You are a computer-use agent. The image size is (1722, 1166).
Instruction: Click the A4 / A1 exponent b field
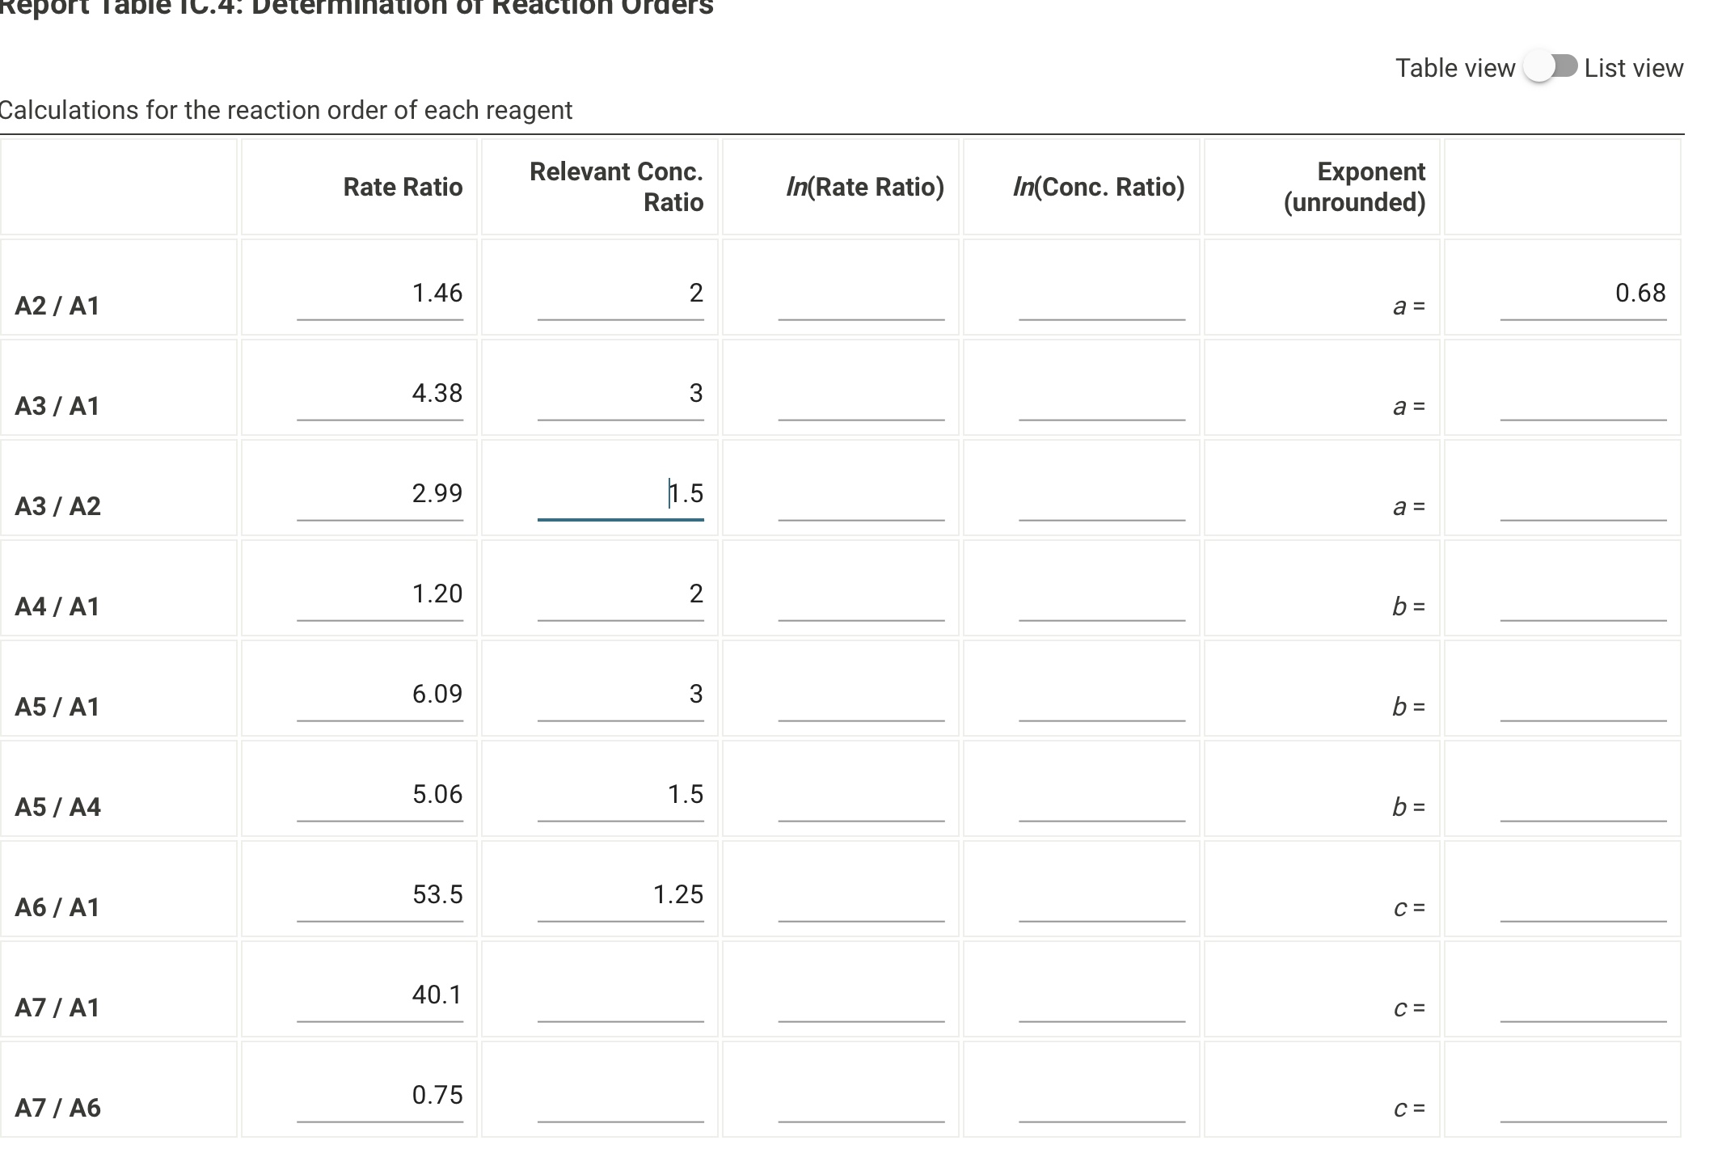1583,594
